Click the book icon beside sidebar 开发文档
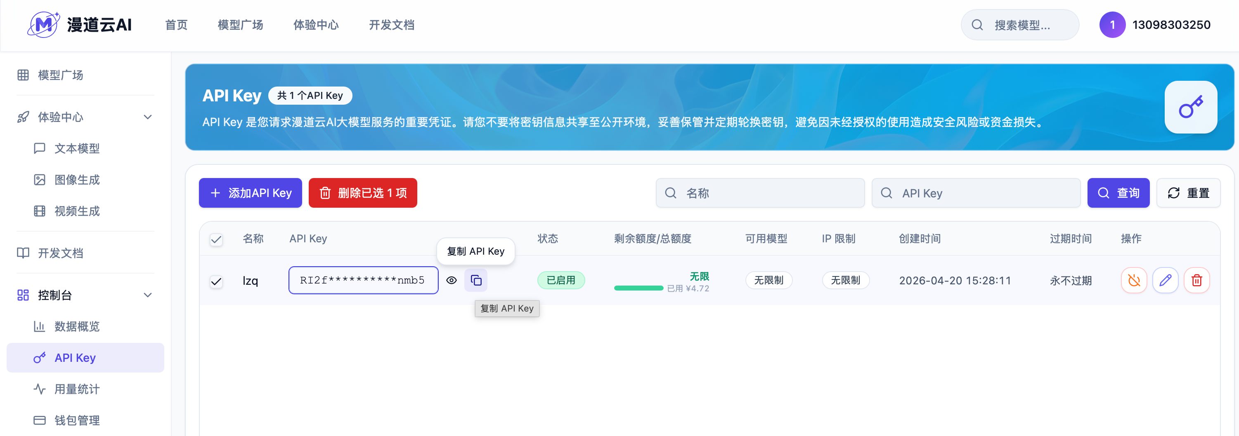Screen dimensions: 1239x436 pyautogui.click(x=23, y=253)
